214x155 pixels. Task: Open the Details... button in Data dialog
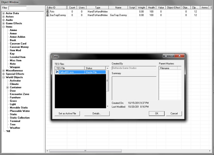click(x=97, y=113)
